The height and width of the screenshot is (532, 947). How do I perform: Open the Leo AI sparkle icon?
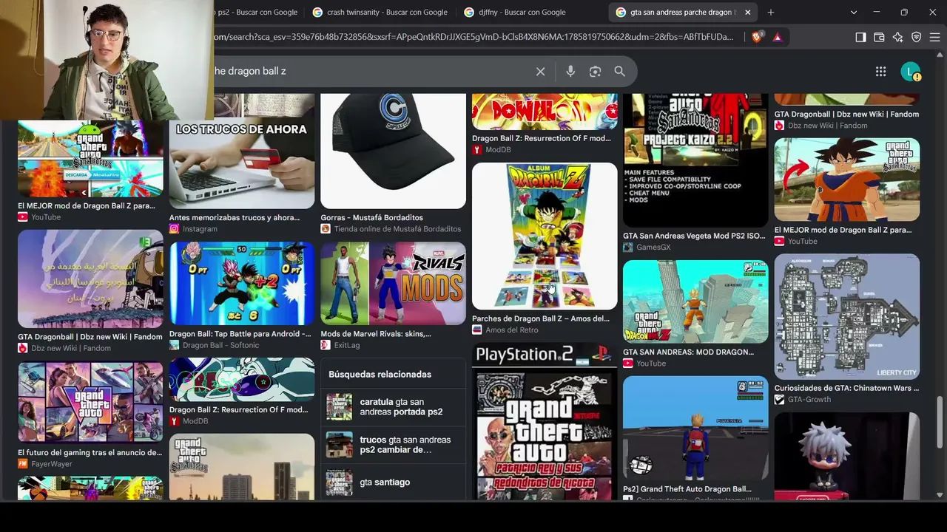897,37
